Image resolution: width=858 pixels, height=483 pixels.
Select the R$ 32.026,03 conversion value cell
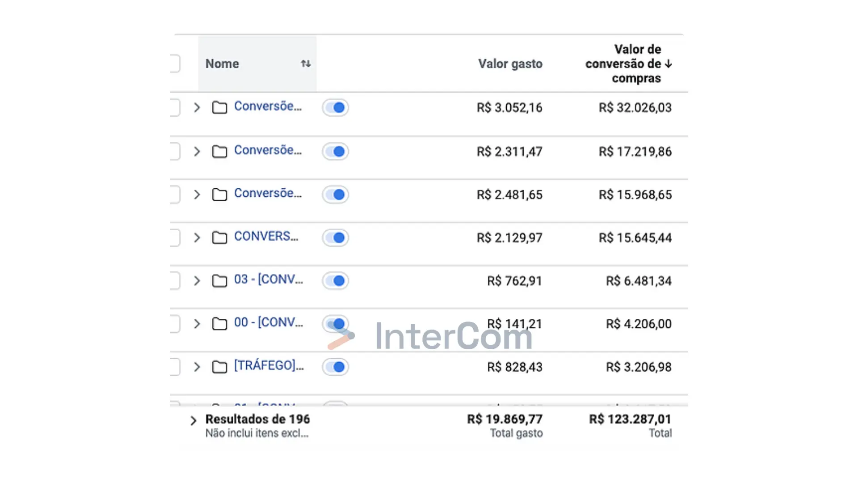click(x=635, y=108)
